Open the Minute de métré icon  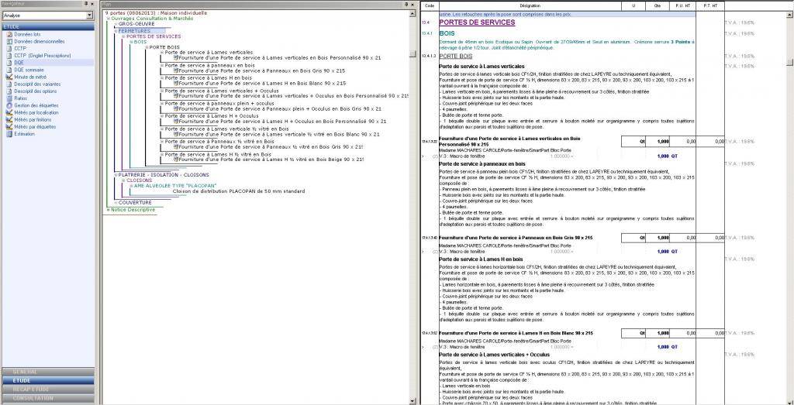[x=9, y=77]
